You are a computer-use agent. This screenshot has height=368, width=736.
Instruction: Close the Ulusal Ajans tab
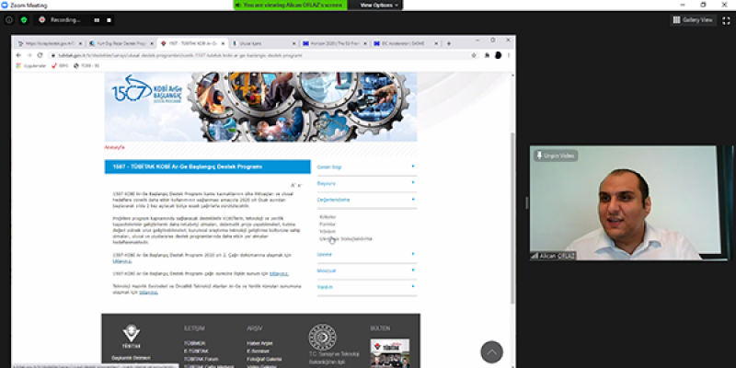tap(293, 43)
